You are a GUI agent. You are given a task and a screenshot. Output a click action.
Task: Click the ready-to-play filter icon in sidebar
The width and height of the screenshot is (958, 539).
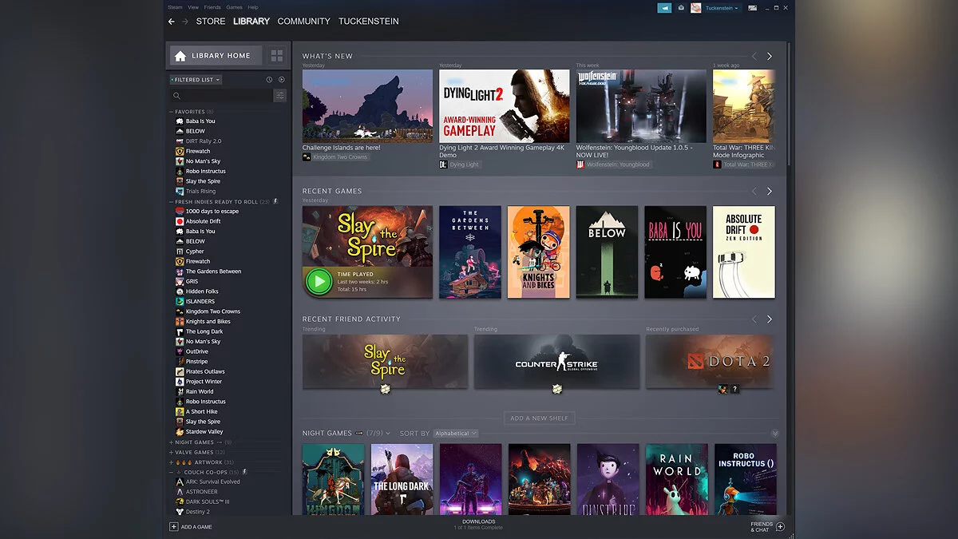(x=281, y=80)
